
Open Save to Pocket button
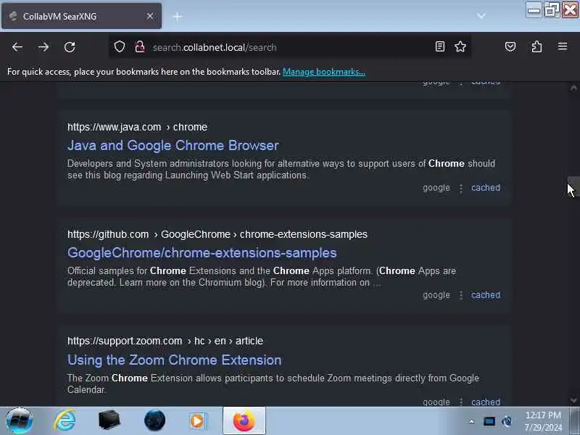coord(510,46)
